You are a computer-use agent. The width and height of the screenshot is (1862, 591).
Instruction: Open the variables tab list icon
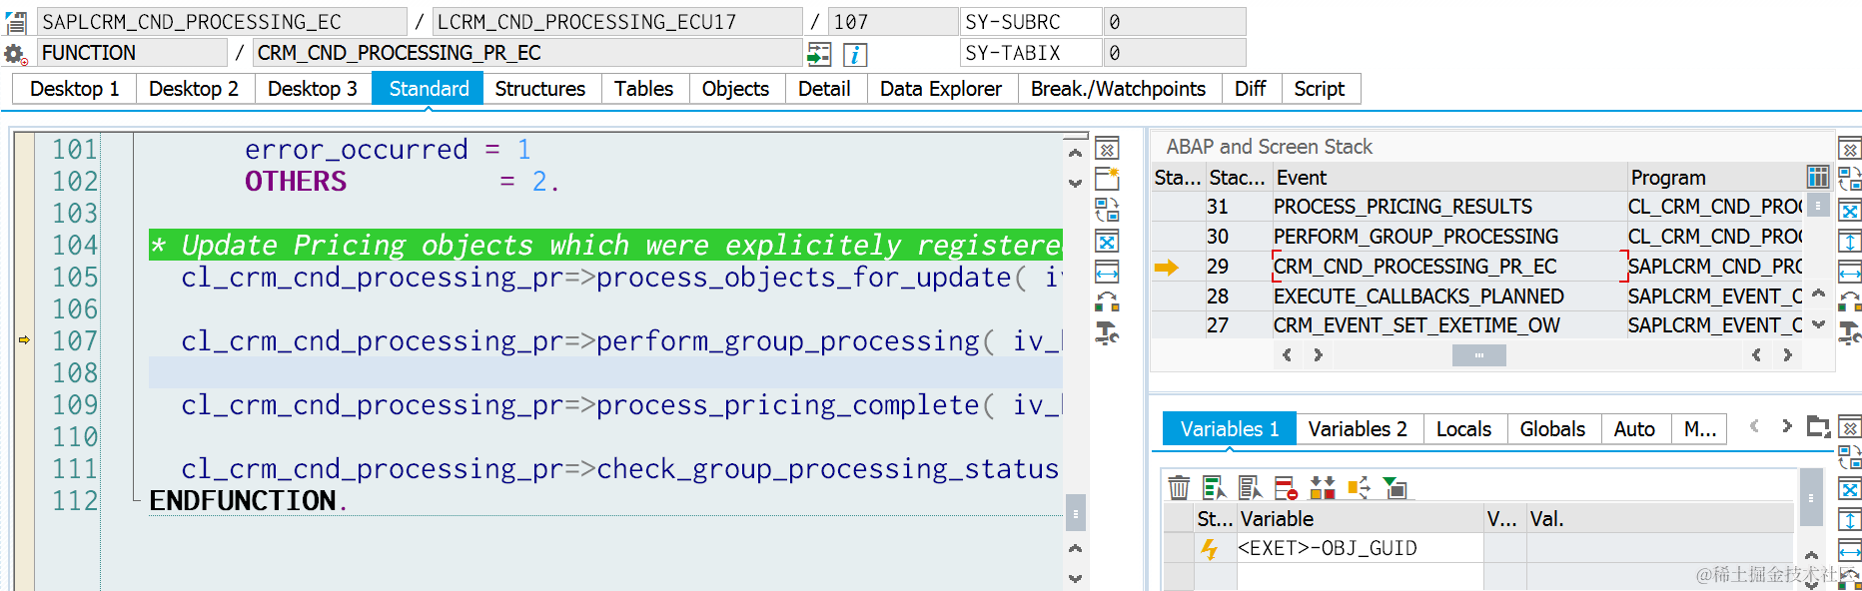point(1818,427)
